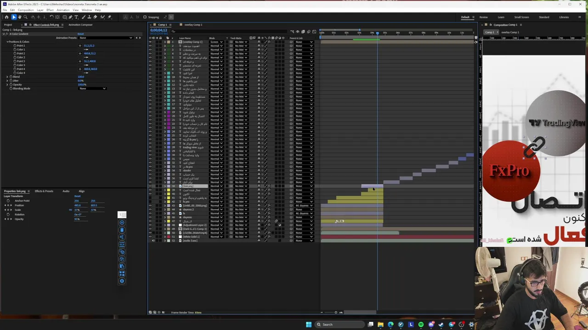
Task: Click the timeline zoom slider at bottom
Action: point(335,313)
